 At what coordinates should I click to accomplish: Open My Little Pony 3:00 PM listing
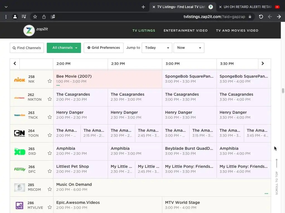pos(189,169)
